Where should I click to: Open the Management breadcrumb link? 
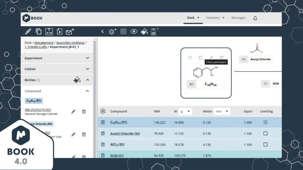click(44, 43)
